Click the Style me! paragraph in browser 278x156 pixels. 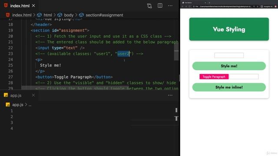[229, 66]
